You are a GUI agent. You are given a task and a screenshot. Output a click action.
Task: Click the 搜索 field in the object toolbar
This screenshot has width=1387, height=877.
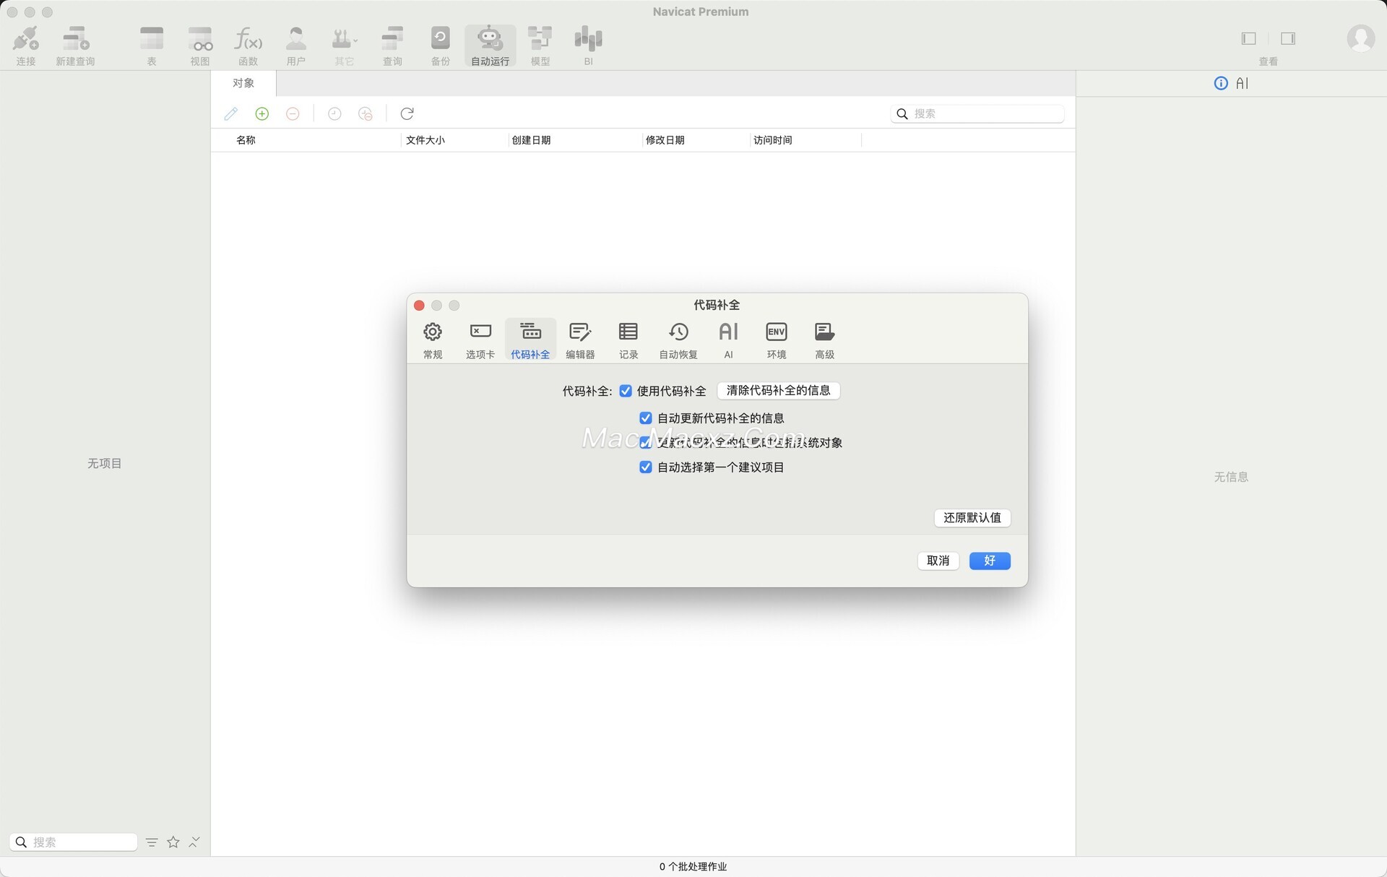coord(977,113)
